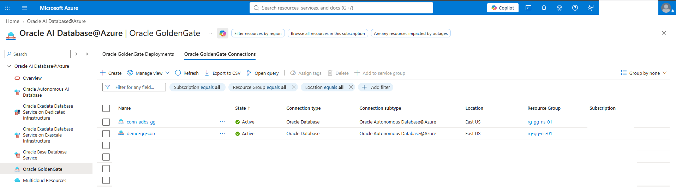Collapse the sidebar with double chevron
The image size is (676, 187).
87,54
